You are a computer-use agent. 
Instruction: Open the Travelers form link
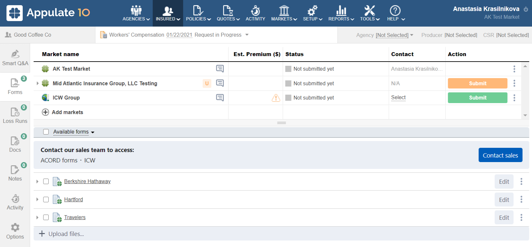(x=75, y=217)
